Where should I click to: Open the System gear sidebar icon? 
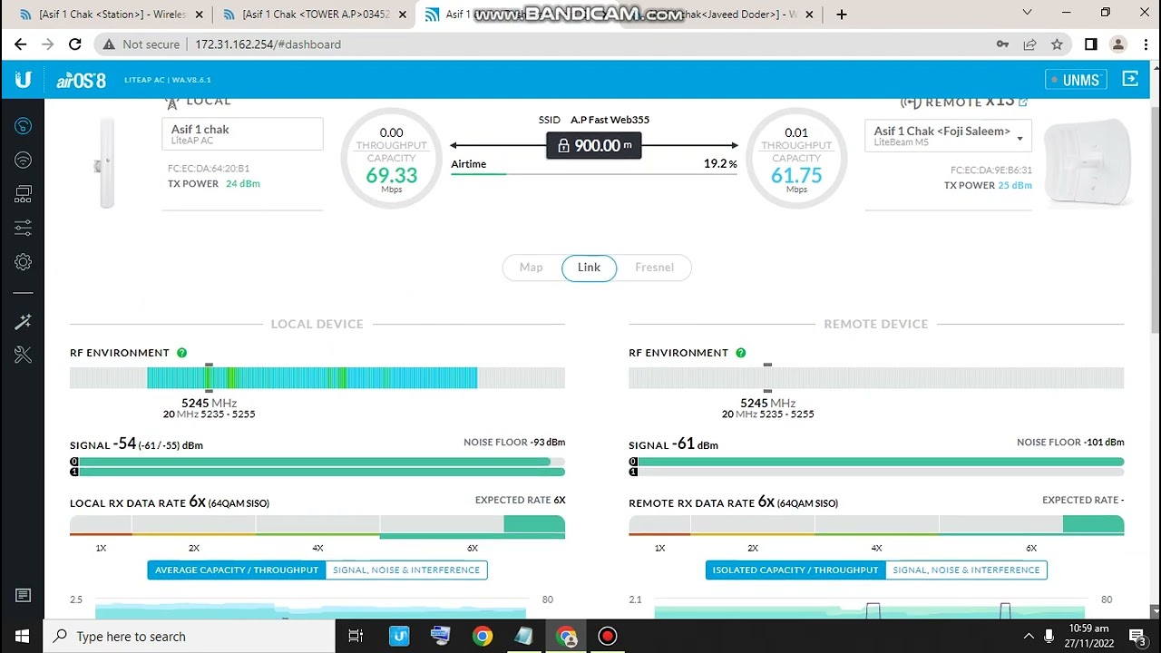(24, 262)
